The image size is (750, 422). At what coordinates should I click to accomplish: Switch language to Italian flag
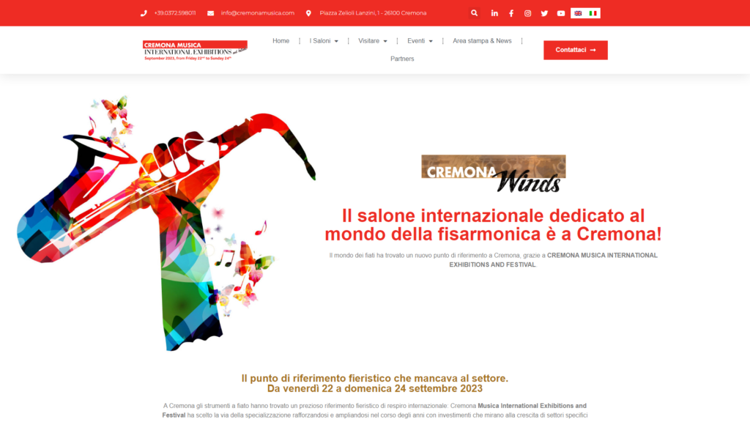(x=593, y=13)
